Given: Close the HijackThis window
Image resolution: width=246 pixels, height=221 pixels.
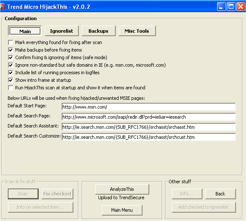Looking at the screenshot, I should click(241, 7).
